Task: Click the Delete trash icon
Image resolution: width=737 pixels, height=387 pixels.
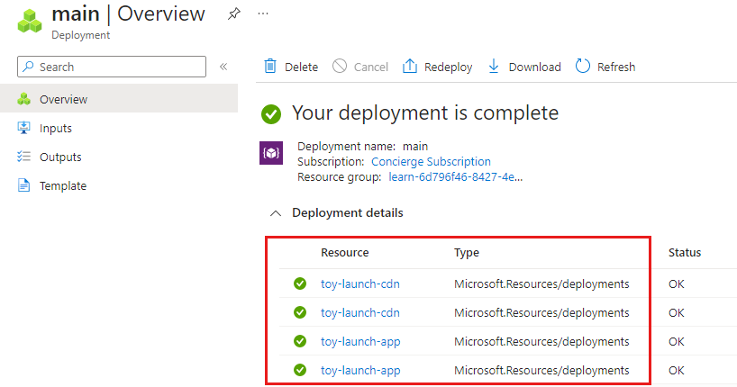Action: coord(270,67)
